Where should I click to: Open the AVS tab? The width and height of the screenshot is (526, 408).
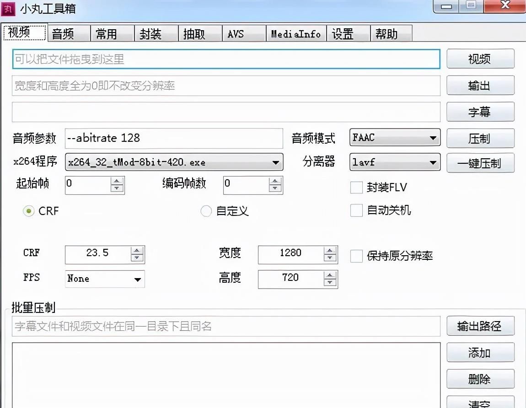click(243, 33)
